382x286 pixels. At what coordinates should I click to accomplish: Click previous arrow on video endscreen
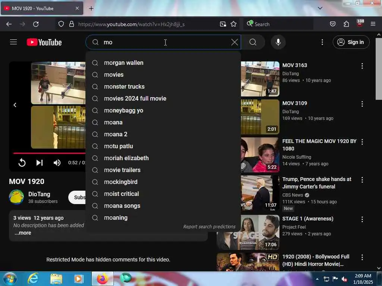[15, 105]
